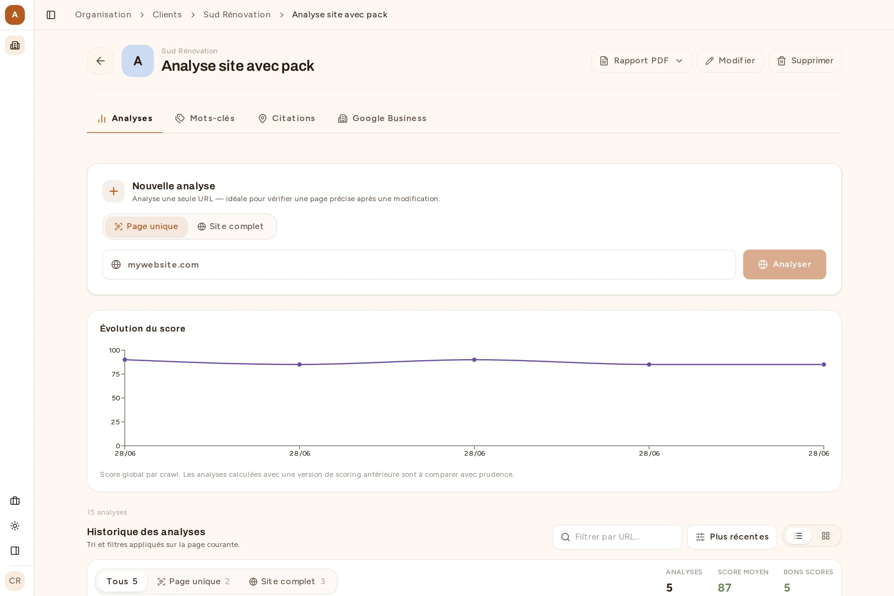Click the middle data point on score chart
The image size is (894, 596).
click(474, 359)
